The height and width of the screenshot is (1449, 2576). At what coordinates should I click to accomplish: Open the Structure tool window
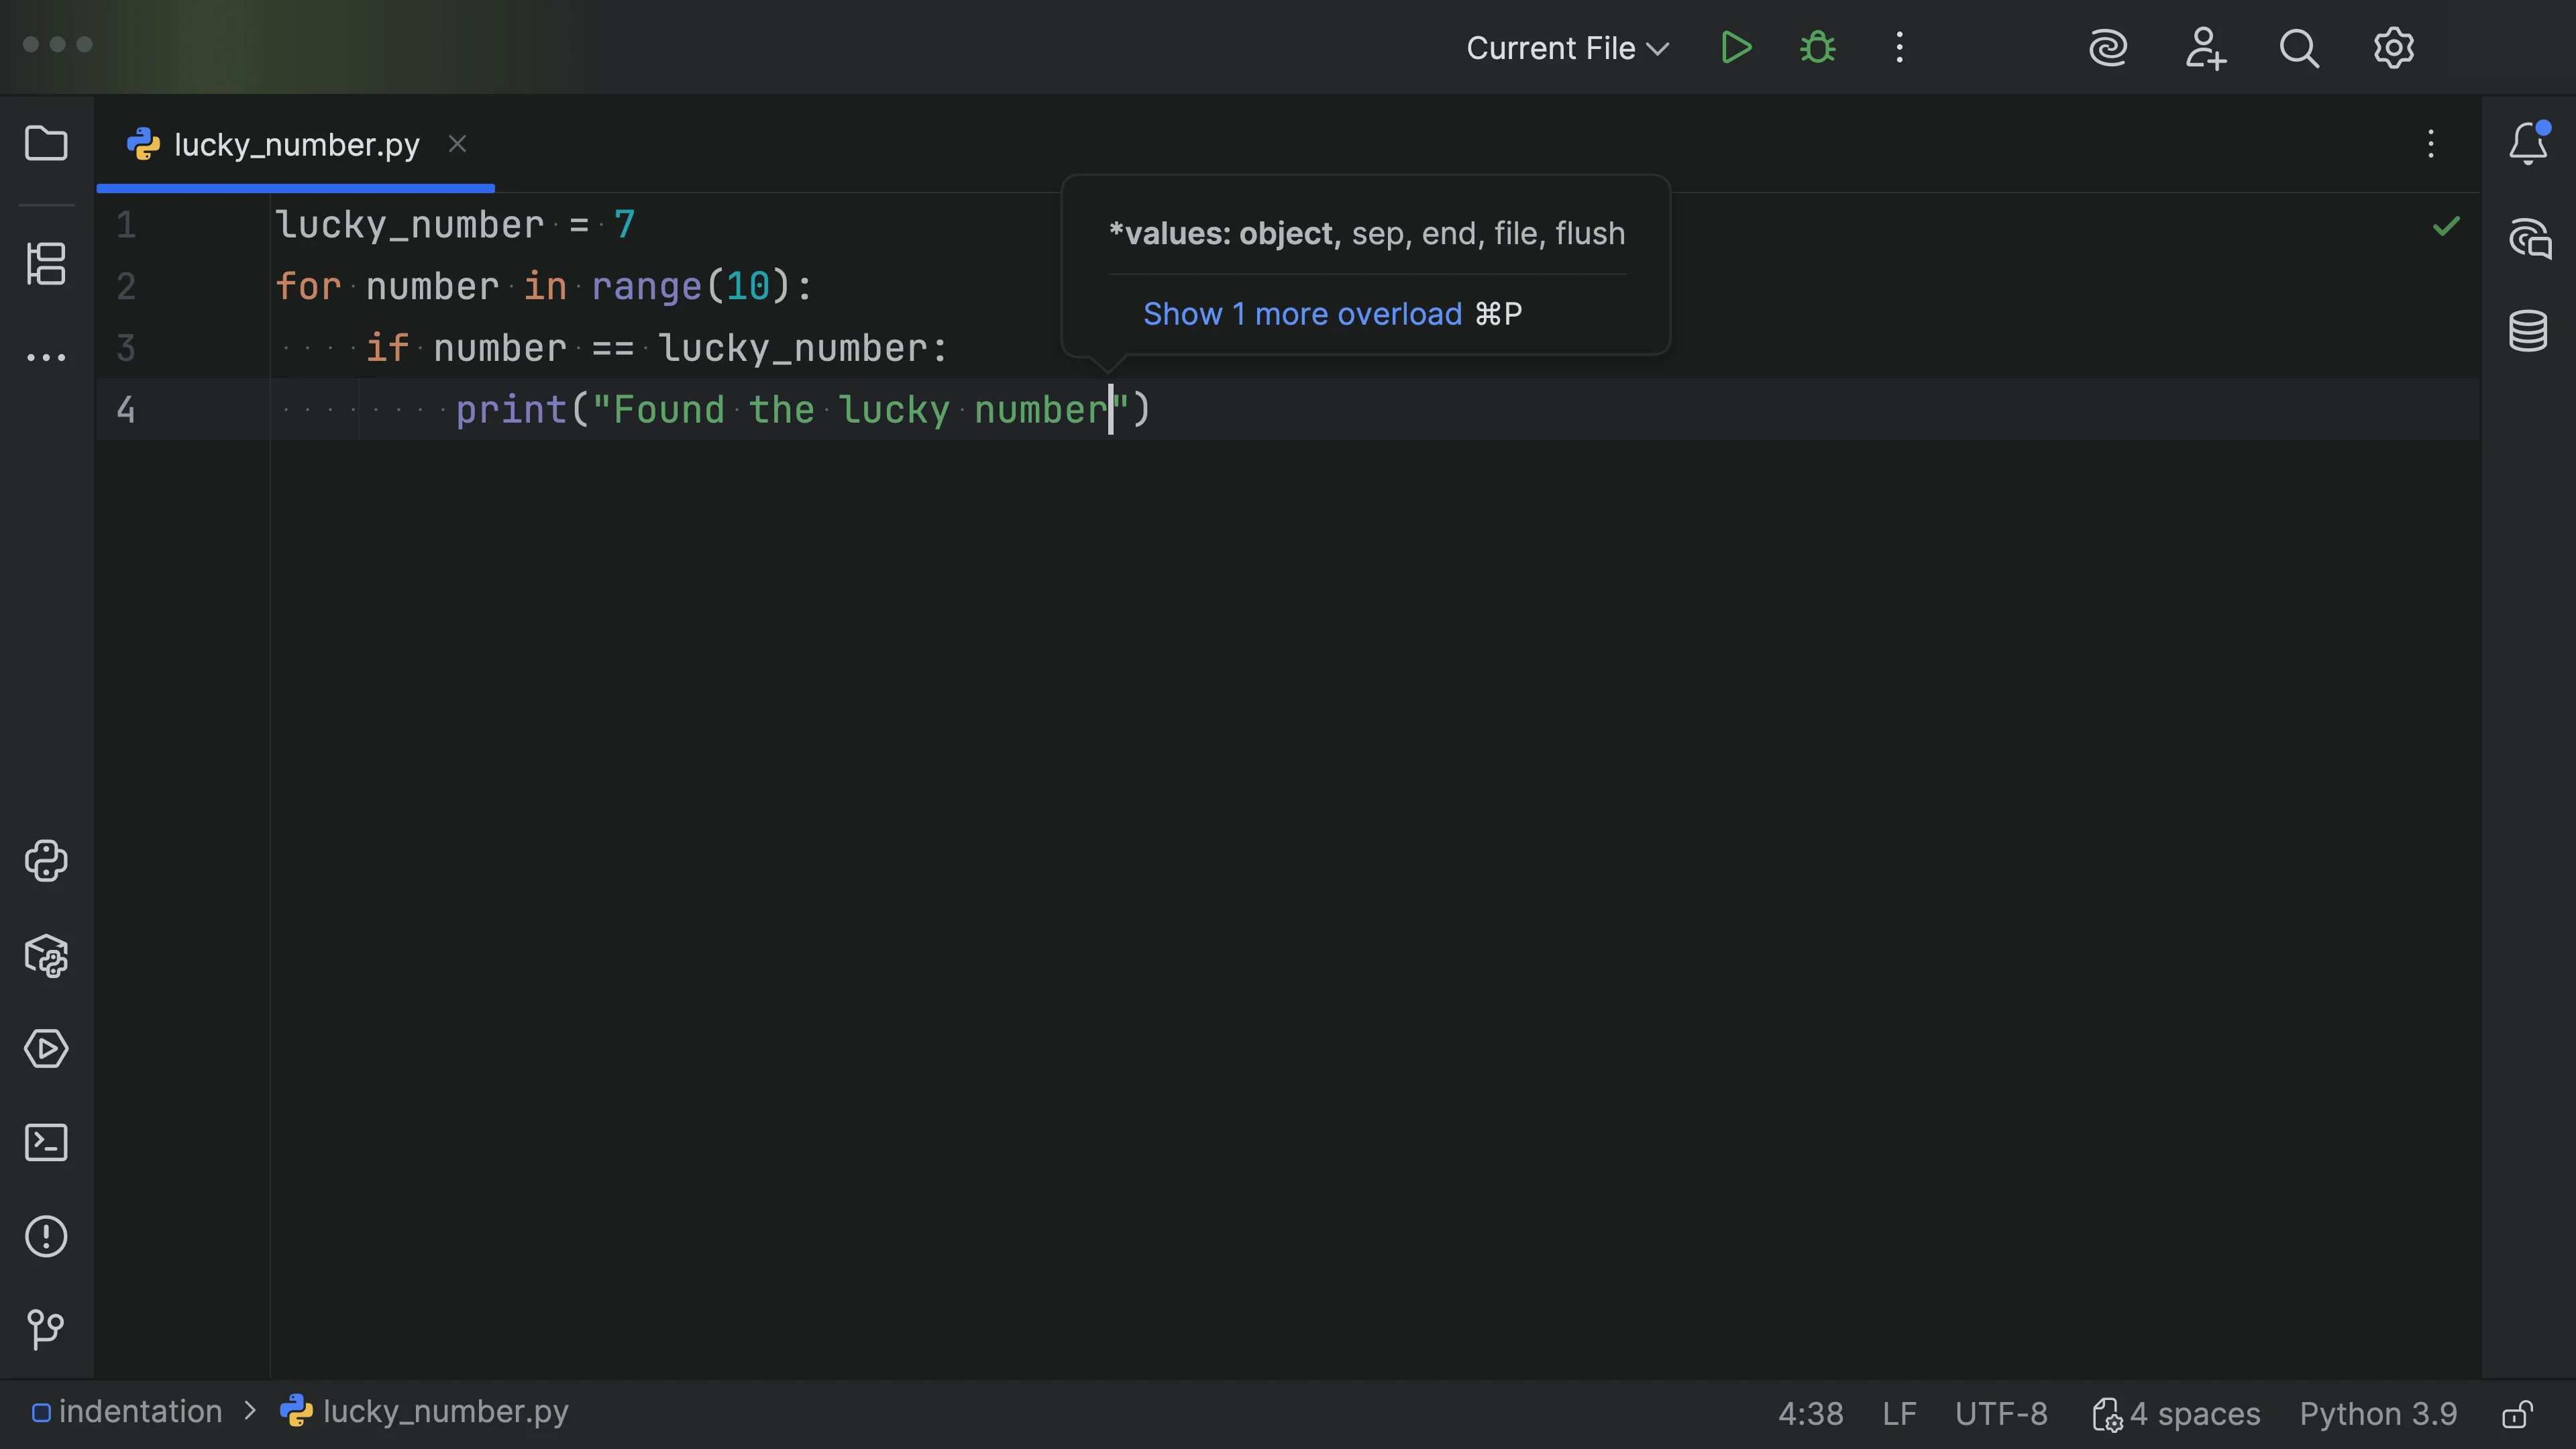(46, 263)
